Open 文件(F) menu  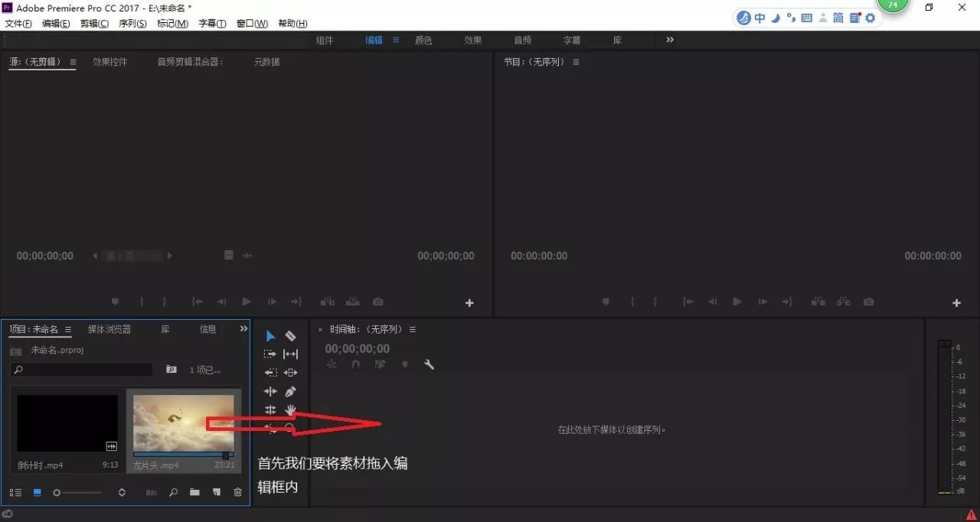click(18, 24)
